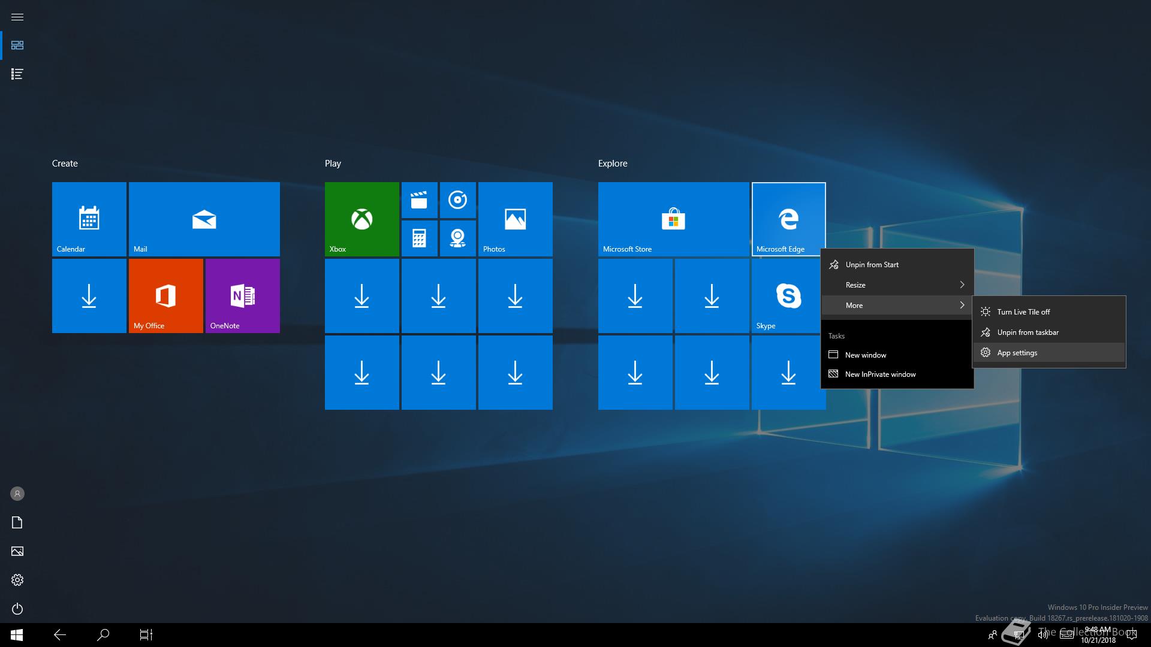The image size is (1151, 647).
Task: Switch to all apps list view
Action: [17, 74]
